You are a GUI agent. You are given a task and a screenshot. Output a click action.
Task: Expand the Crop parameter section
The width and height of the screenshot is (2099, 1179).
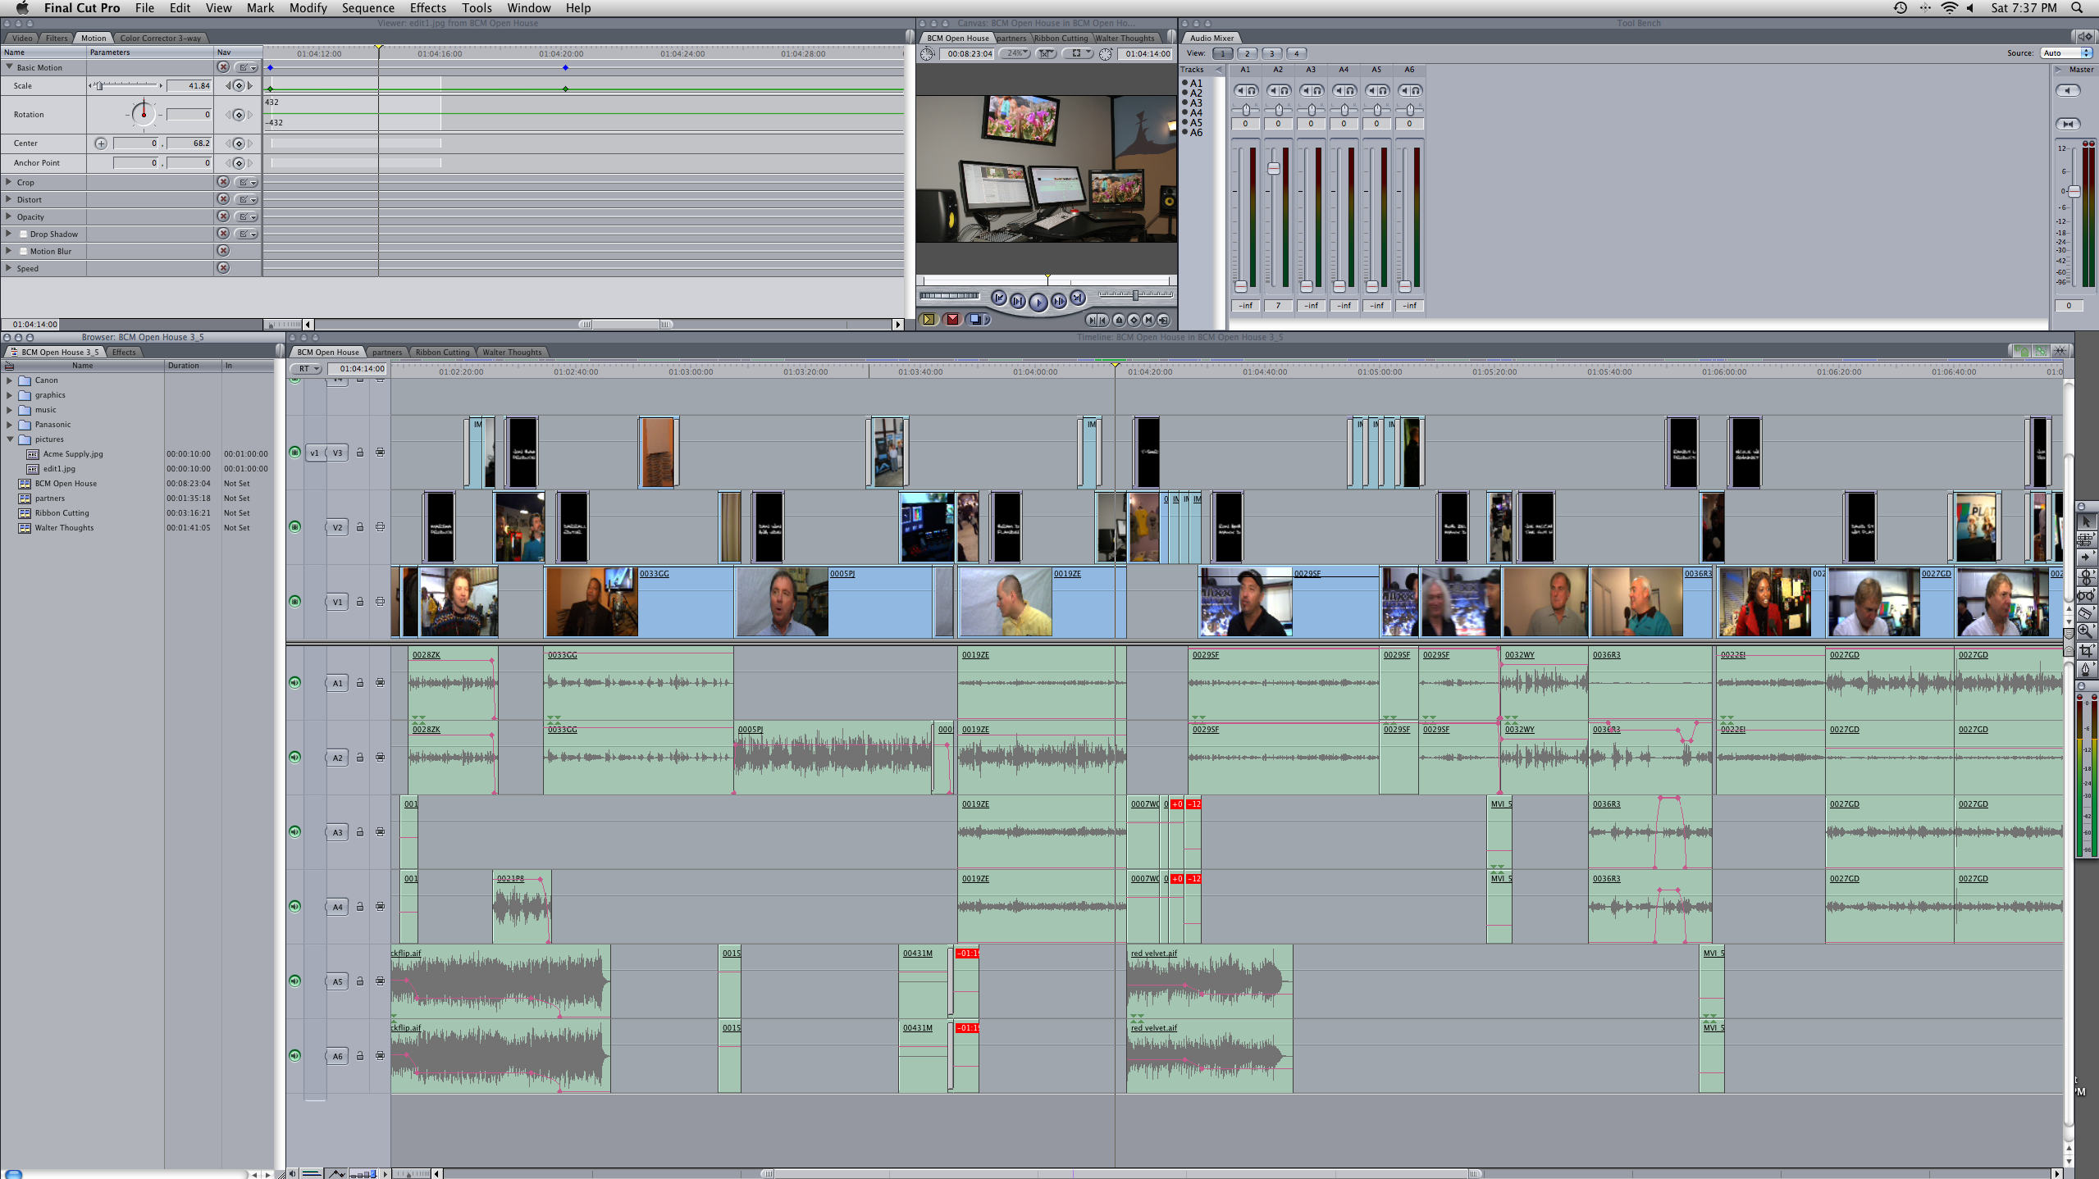point(9,182)
